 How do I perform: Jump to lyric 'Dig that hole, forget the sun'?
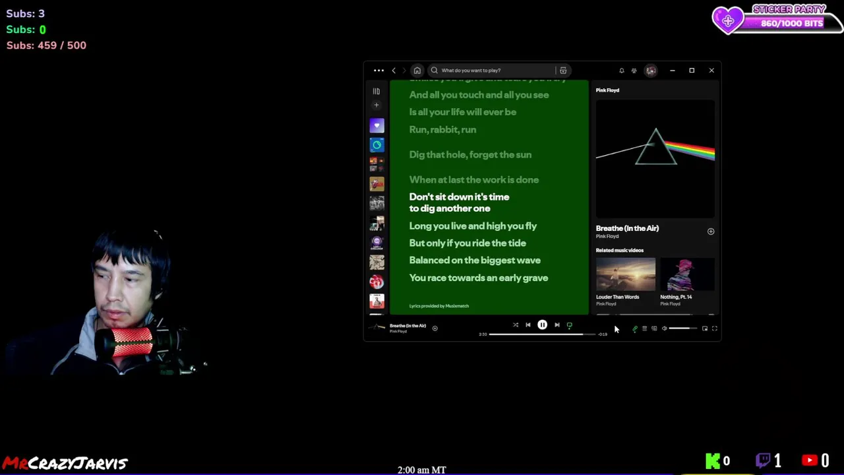click(x=470, y=155)
